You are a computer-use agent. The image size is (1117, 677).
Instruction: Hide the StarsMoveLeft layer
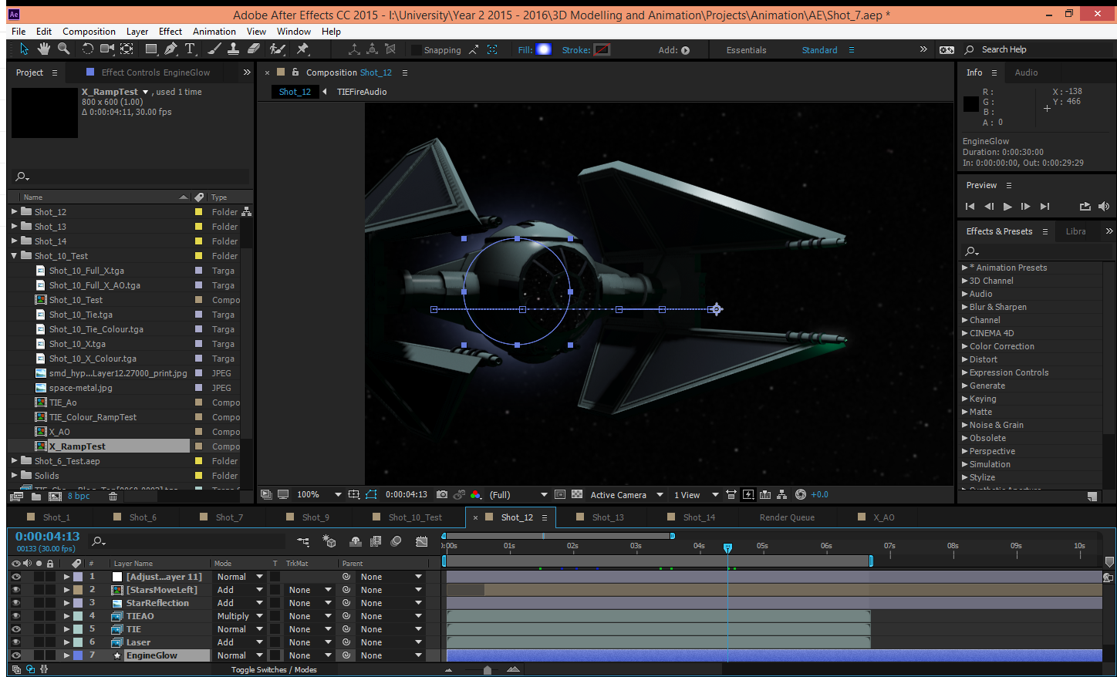click(15, 590)
